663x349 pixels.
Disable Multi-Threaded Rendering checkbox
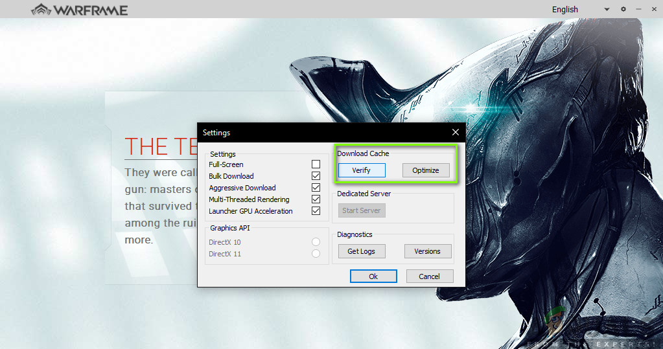(x=316, y=199)
